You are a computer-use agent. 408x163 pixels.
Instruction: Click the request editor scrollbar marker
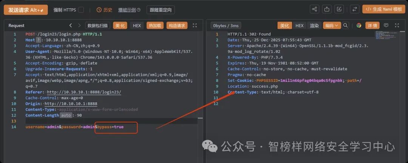[x=200, y=118]
